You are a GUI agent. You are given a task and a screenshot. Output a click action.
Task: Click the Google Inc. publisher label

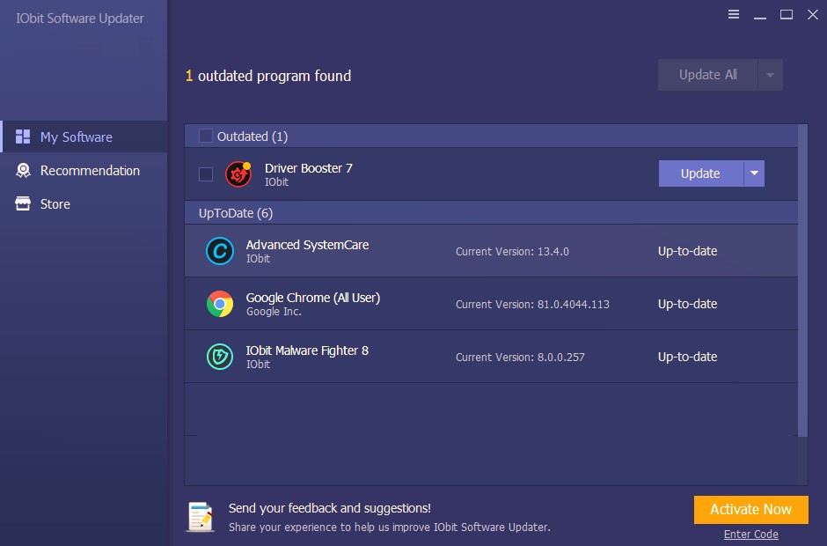(x=274, y=312)
